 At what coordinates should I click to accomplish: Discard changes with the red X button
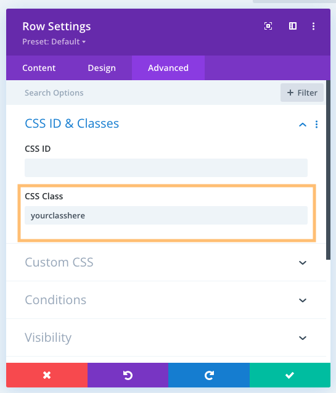click(47, 375)
